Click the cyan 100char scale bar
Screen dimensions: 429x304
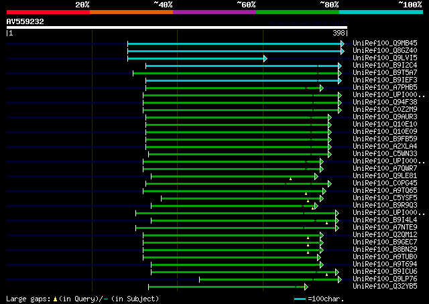[300, 299]
